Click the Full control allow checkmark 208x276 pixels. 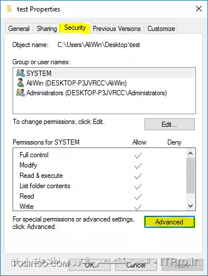pyautogui.click(x=138, y=156)
